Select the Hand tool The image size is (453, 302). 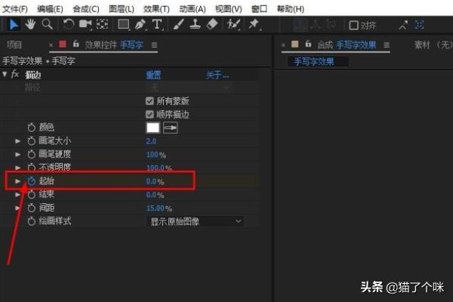click(x=30, y=24)
